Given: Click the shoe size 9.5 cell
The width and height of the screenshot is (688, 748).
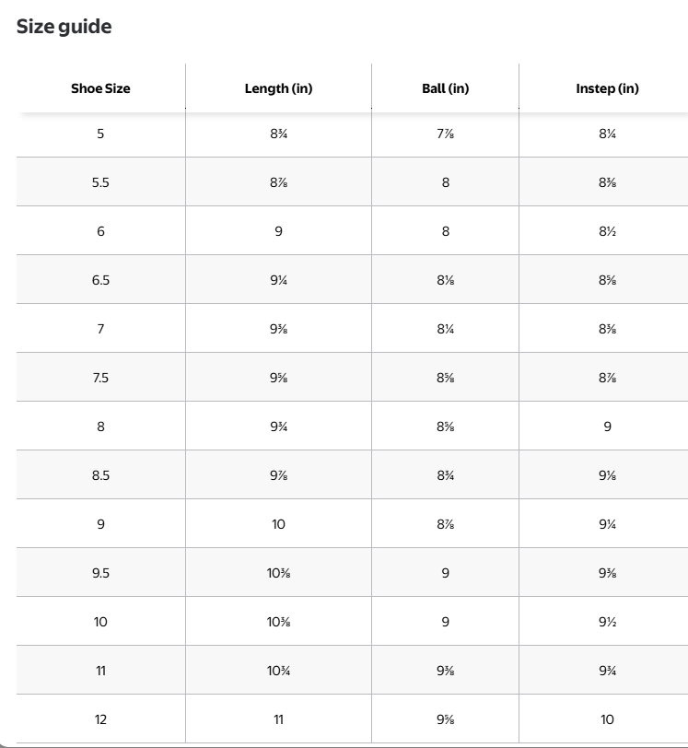Looking at the screenshot, I should (100, 573).
